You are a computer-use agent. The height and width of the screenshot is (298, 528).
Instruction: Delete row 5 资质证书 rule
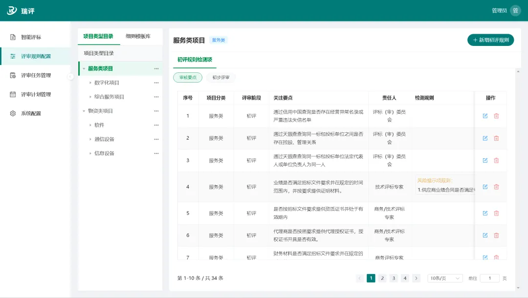496,213
